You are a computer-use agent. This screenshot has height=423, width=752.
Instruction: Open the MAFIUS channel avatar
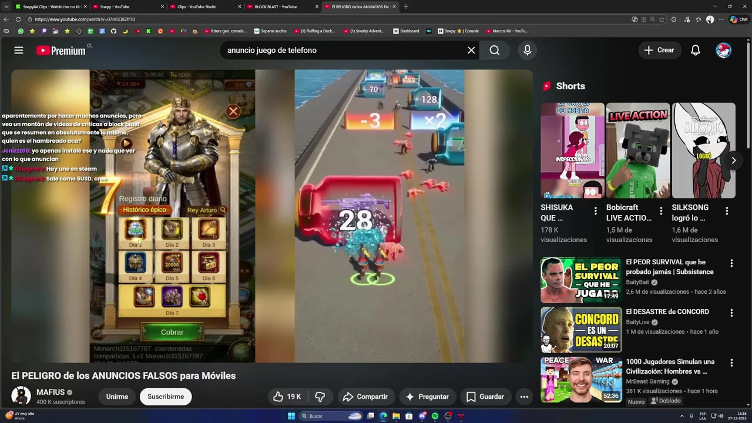coord(21,396)
